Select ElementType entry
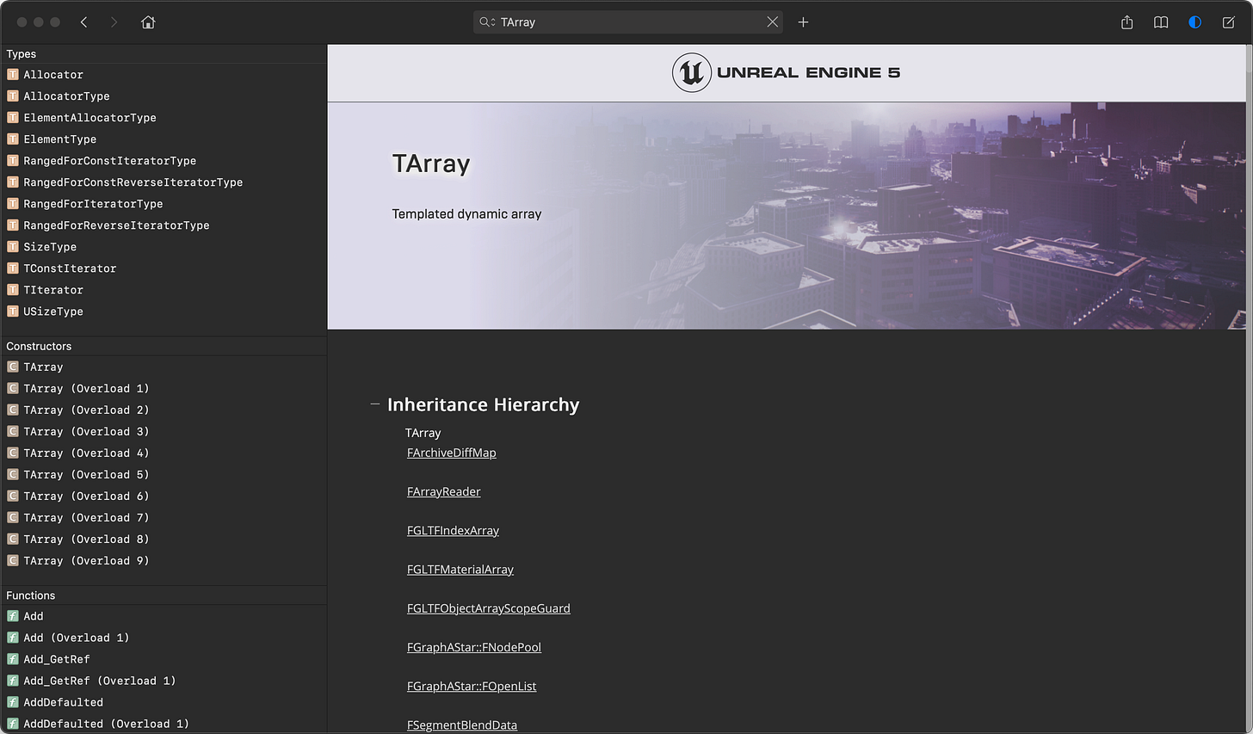1253x734 pixels. click(x=164, y=139)
